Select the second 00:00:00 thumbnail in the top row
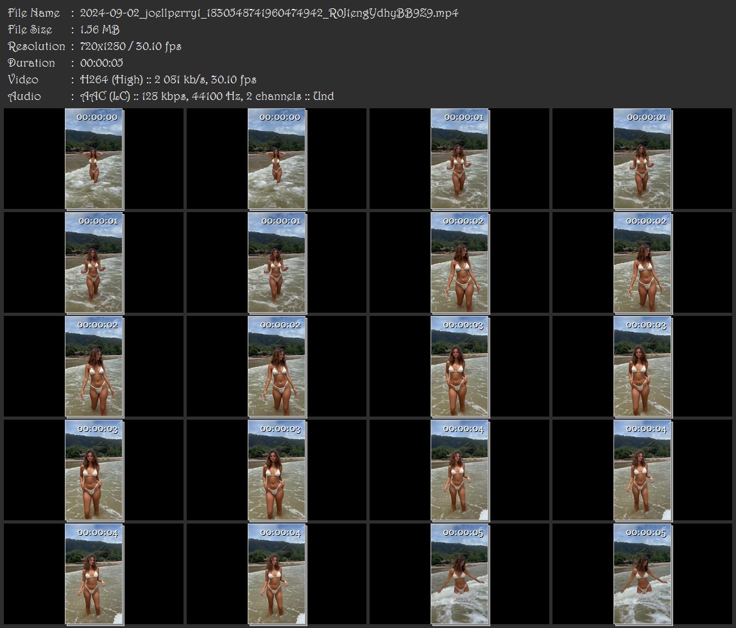 pyautogui.click(x=277, y=159)
